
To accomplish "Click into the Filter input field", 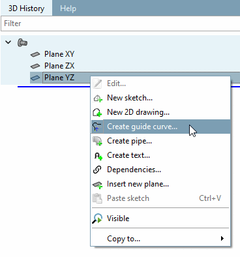I will [x=121, y=23].
